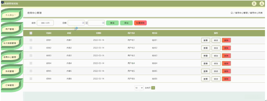Click 修改 for row 名称5
Viewport: 267px width, 101px height.
pyautogui.click(x=216, y=71)
